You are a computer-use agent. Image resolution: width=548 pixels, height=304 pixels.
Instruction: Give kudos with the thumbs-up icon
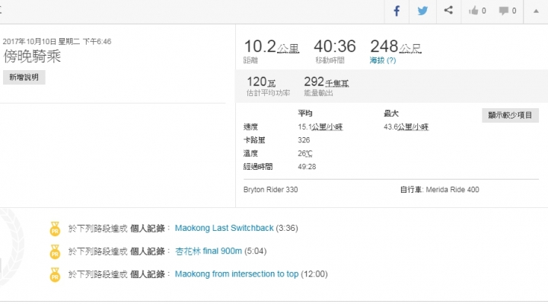(x=477, y=11)
